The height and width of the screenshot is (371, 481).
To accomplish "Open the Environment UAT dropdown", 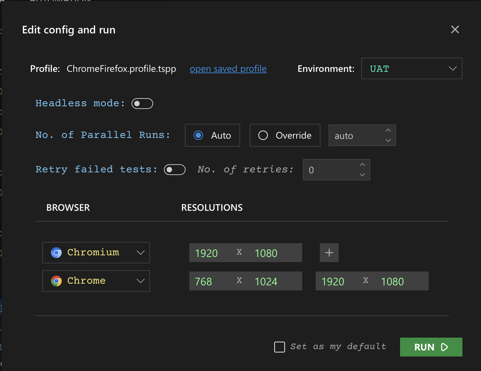I will click(412, 68).
